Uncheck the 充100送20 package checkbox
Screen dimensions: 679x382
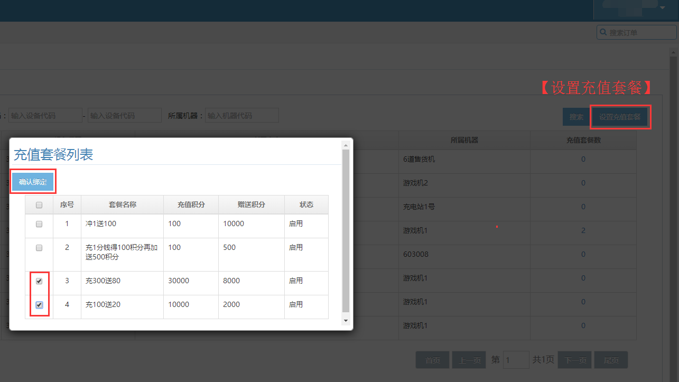[x=39, y=305]
